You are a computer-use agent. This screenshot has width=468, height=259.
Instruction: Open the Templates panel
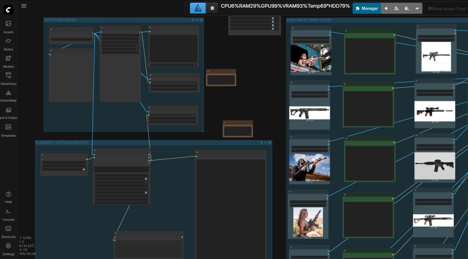coord(8,130)
